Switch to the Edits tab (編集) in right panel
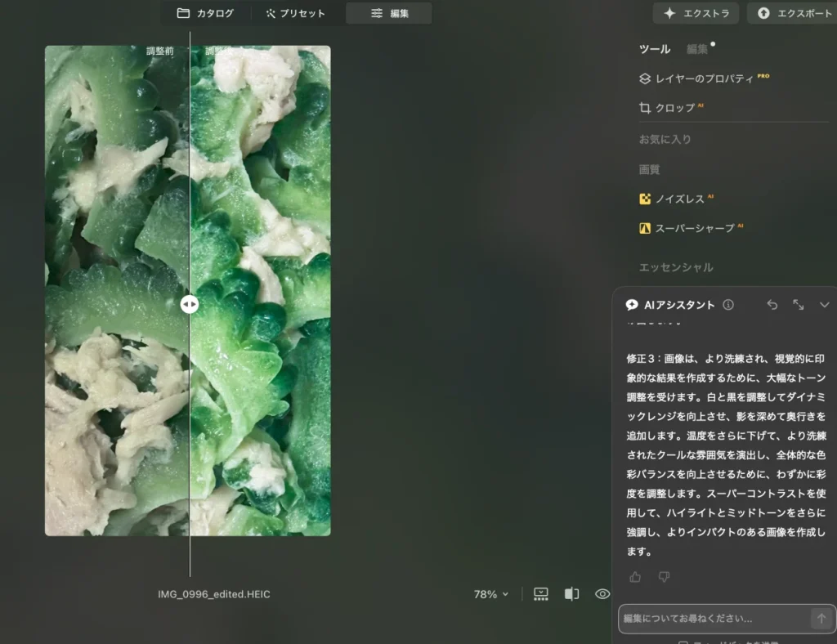 click(x=697, y=49)
